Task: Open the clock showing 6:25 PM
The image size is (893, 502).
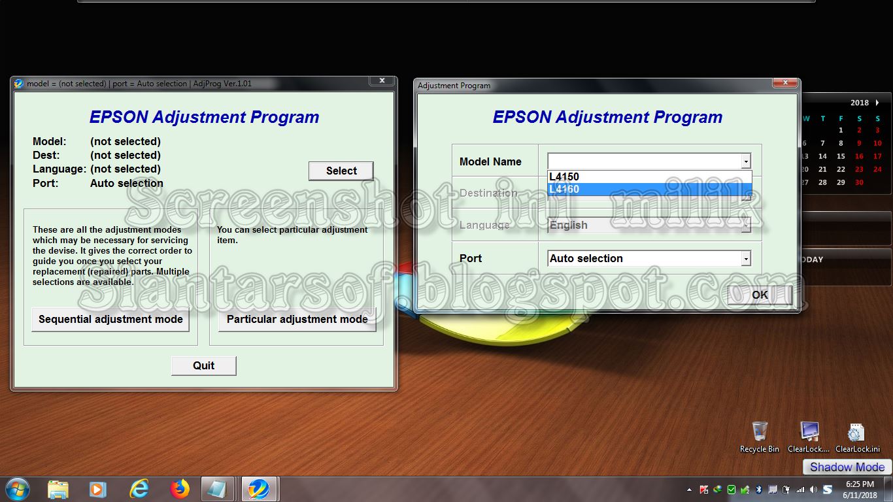Action: pos(860,490)
